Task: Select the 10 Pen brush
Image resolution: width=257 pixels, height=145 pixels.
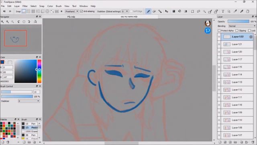Action: 29,124
